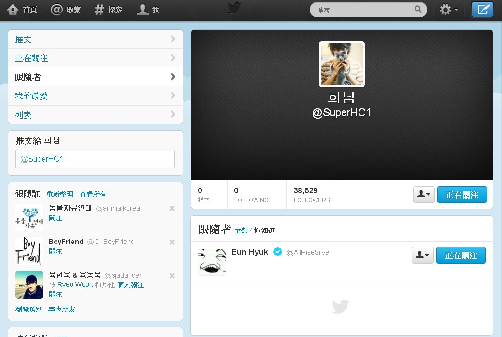Click the @SuperHC1 handle in profile header
This screenshot has width=502, height=337.
(x=341, y=113)
